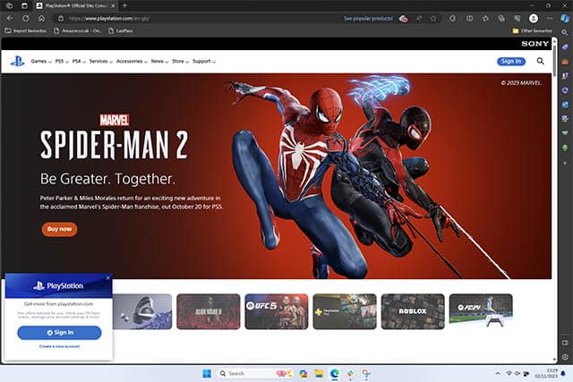Open the site search magnifier icon

[x=541, y=61]
